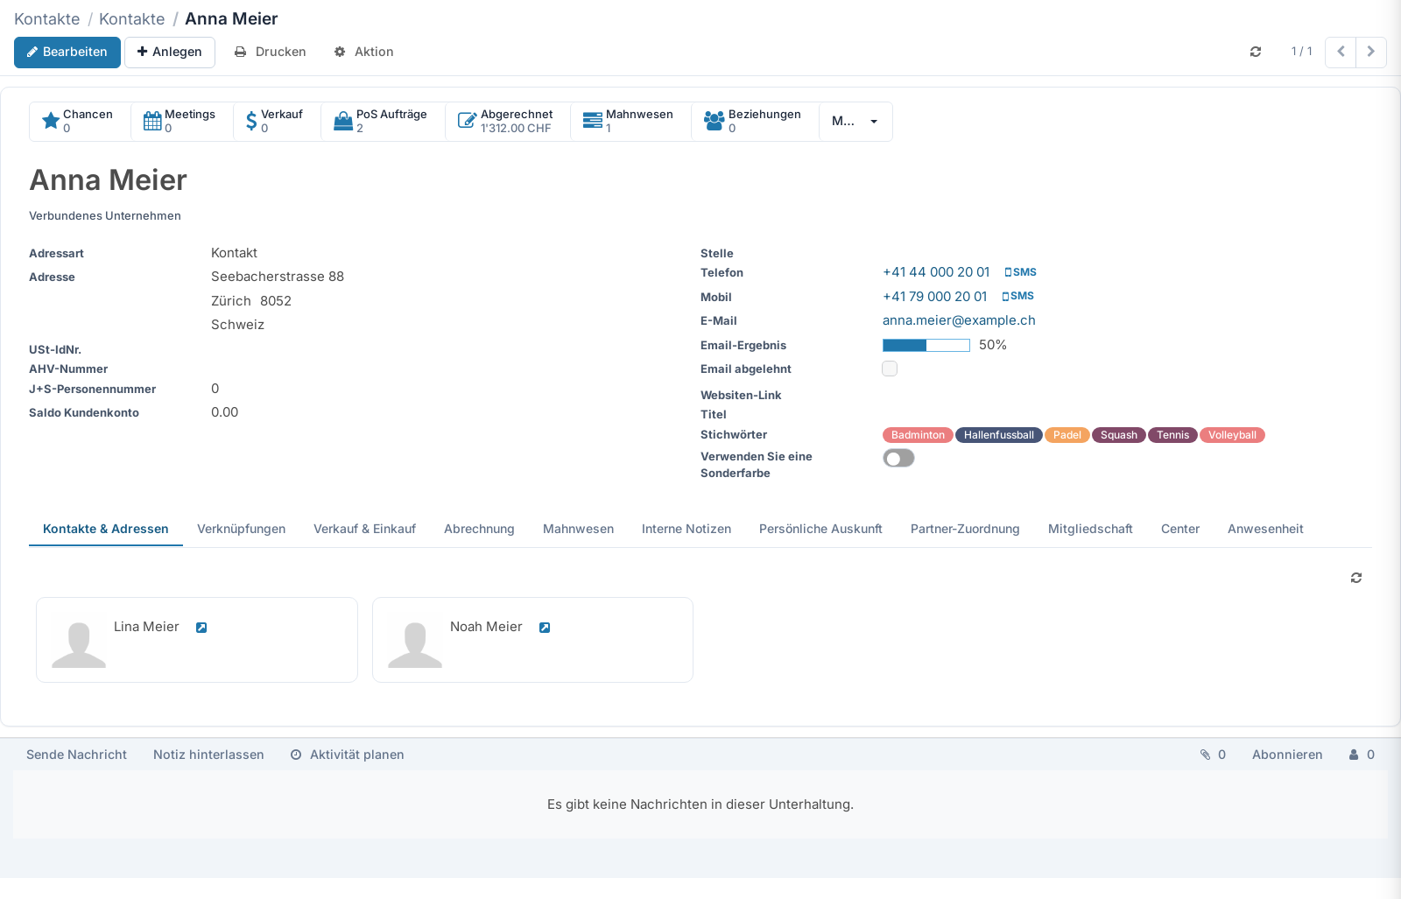The height and width of the screenshot is (899, 1401).
Task: Click the first Kontakte breadcrumb
Action: [47, 19]
